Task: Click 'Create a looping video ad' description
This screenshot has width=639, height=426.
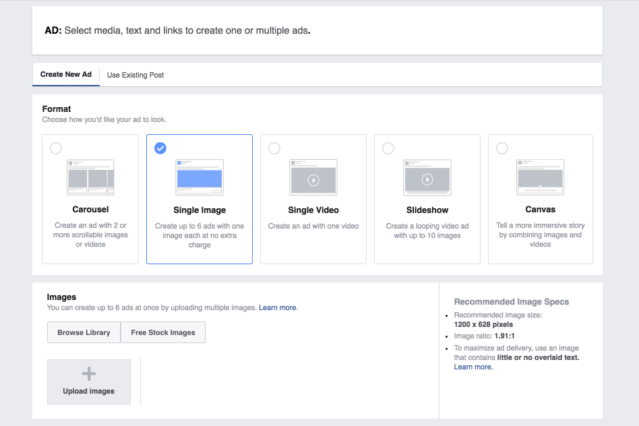Action: (x=427, y=231)
